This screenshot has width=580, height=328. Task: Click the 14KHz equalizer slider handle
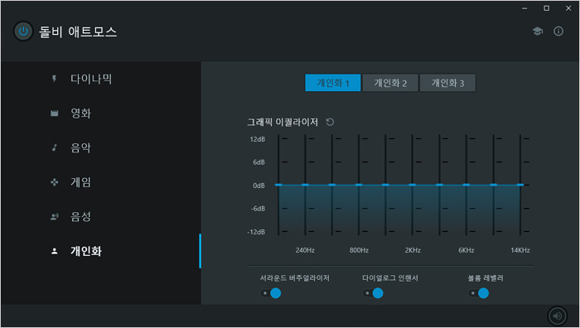(520, 185)
